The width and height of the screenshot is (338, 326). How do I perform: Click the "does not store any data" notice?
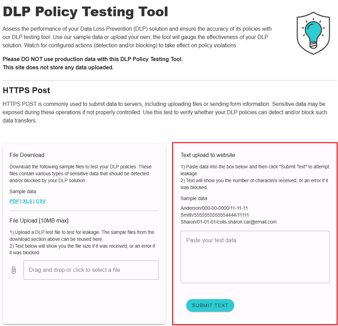click(58, 67)
